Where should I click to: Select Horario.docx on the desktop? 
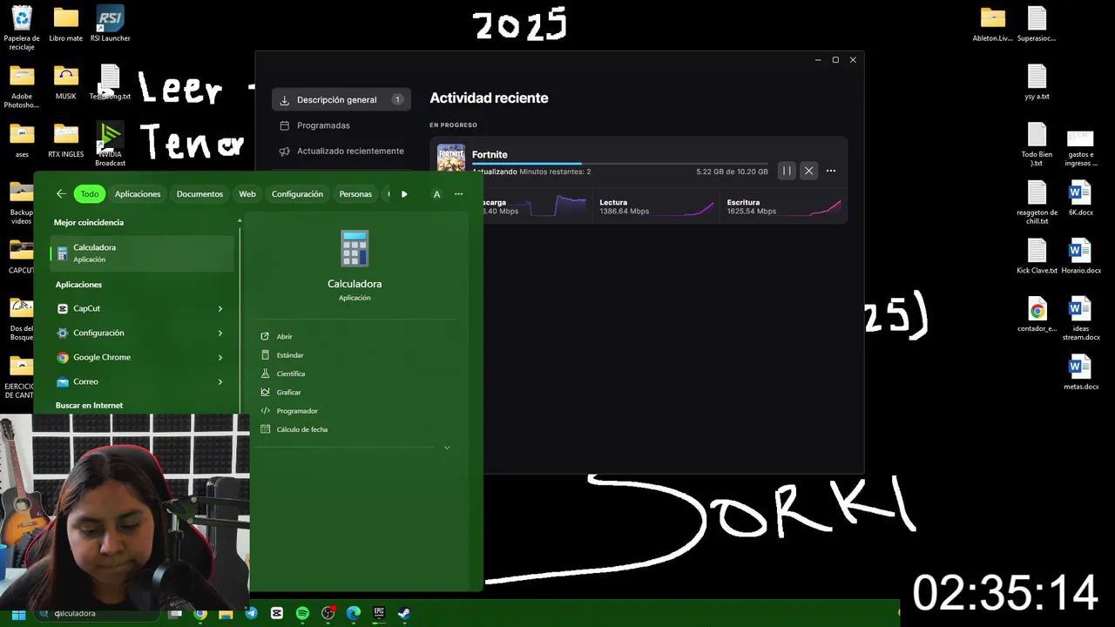tap(1080, 256)
